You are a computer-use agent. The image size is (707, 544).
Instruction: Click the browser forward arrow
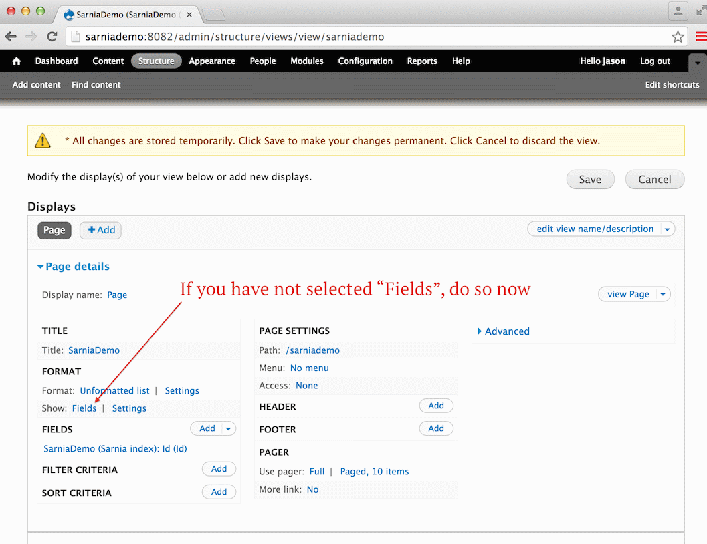[31, 37]
